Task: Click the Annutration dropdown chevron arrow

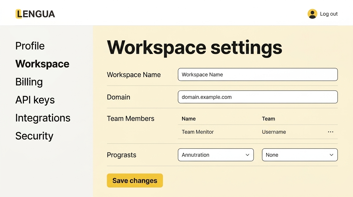Action: [x=247, y=155]
